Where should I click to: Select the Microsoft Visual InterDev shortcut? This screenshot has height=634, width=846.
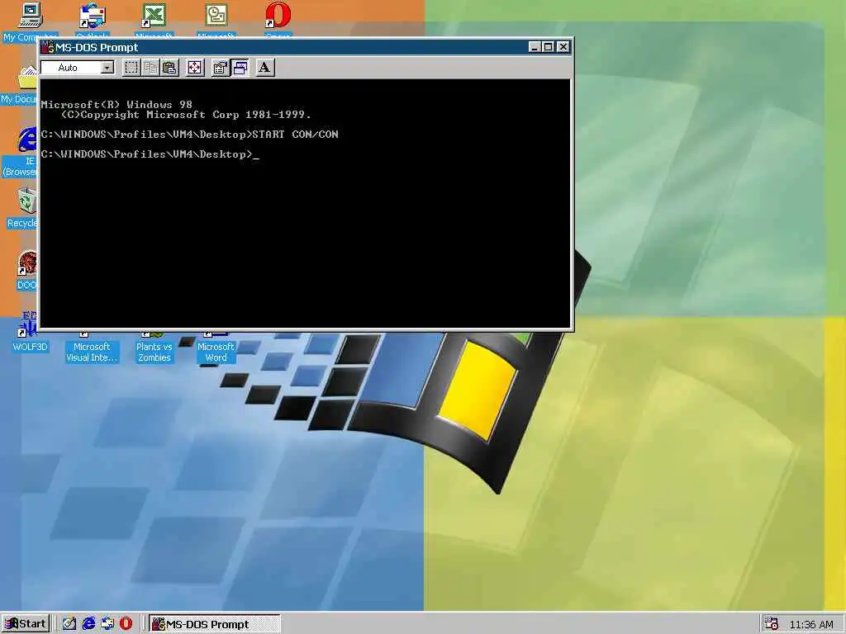pyautogui.click(x=92, y=348)
